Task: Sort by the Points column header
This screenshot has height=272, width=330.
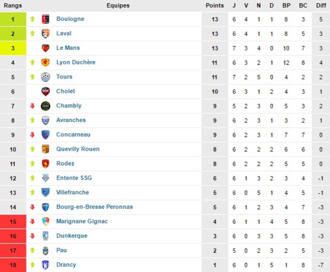Action: tap(214, 5)
